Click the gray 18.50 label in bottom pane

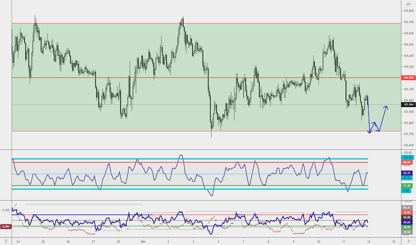pos(407,232)
